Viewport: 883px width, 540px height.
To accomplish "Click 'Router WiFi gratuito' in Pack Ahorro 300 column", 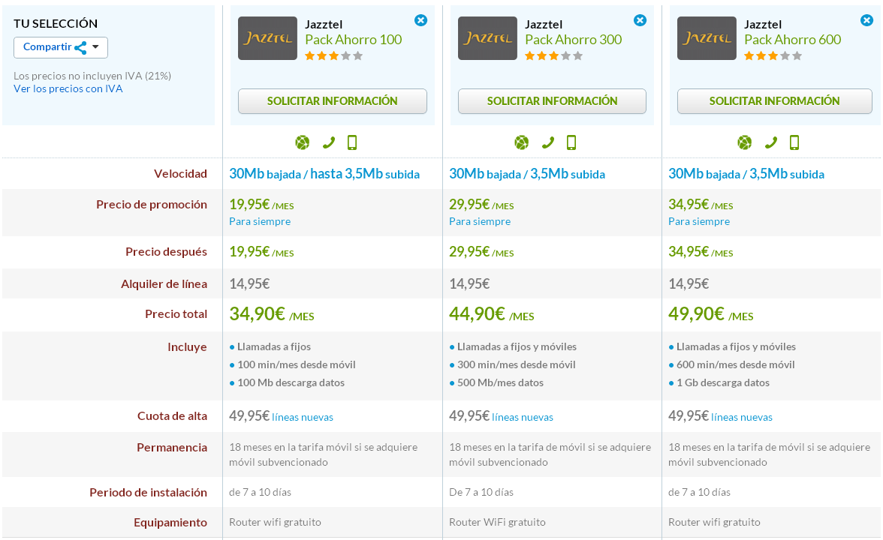I will 497,523.
